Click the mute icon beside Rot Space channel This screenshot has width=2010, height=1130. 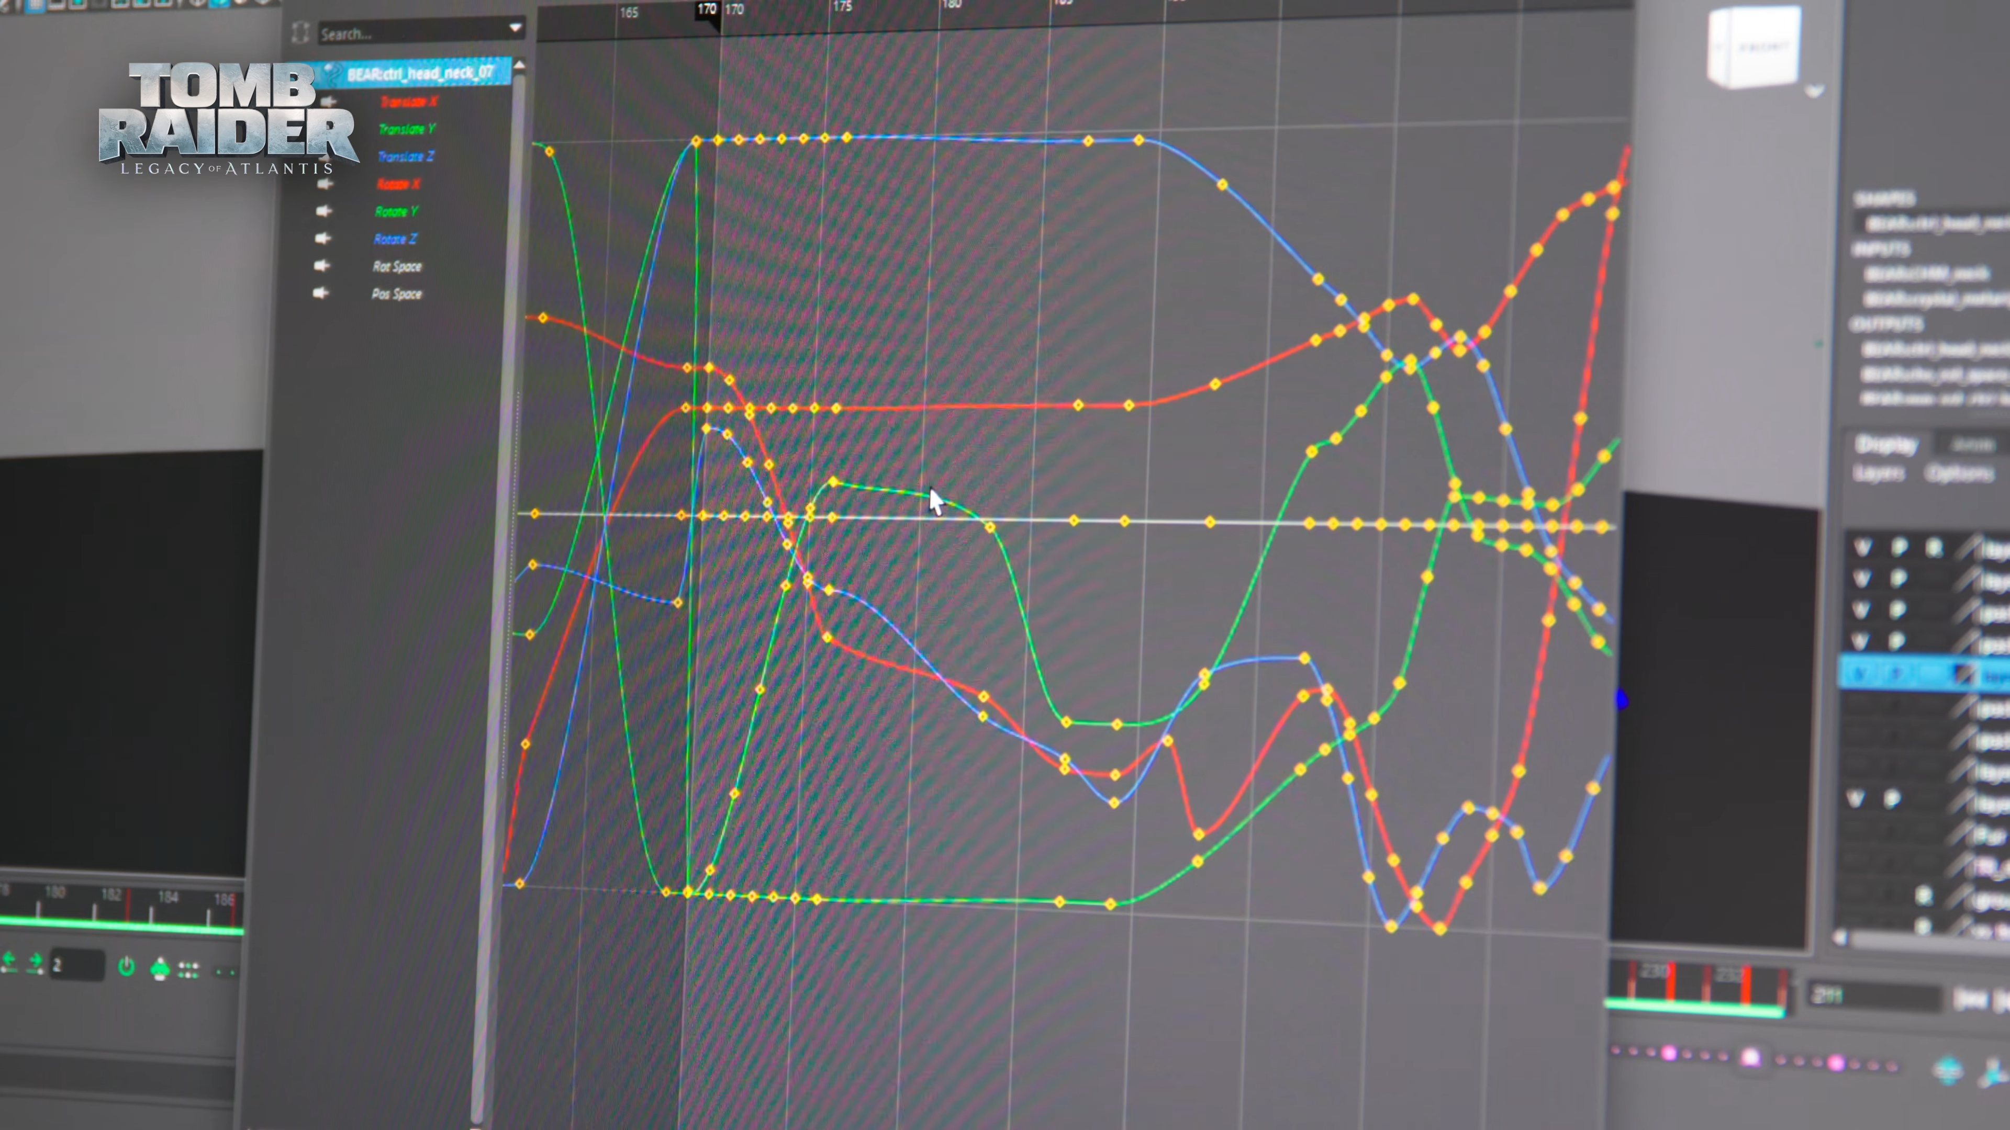point(321,265)
